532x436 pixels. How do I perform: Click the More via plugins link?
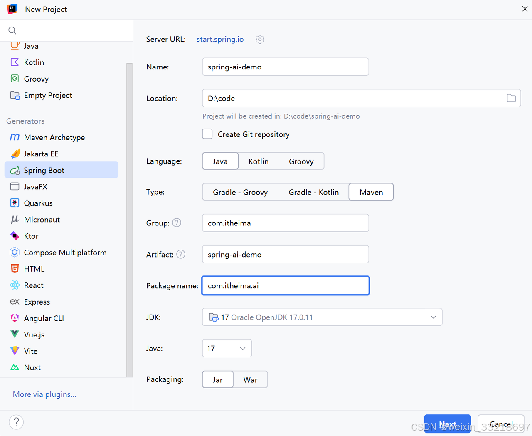click(x=44, y=394)
